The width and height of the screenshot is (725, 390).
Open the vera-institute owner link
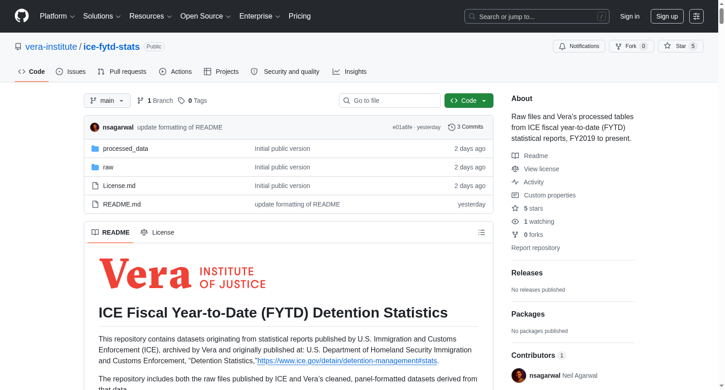point(51,47)
